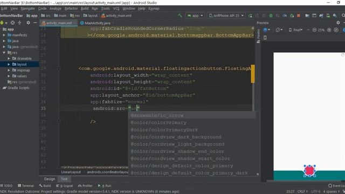Select the red FAB in layout preview
Viewport: 345px width, 194px height.
[x=309, y=170]
